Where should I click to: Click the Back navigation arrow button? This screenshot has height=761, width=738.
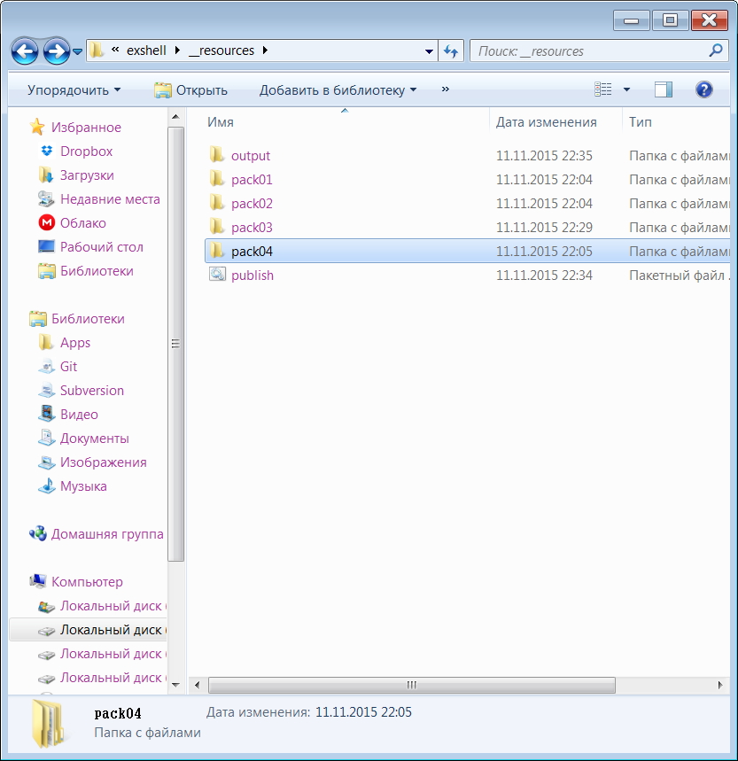[x=26, y=51]
